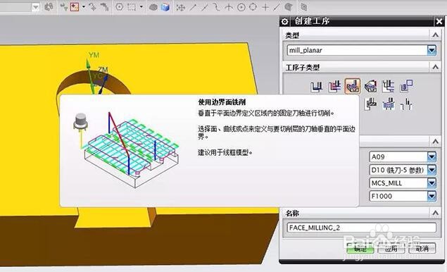The width and height of the screenshot is (447, 272).
Task: Click the hexagon polygon selection icon
Action: tap(119, 7)
